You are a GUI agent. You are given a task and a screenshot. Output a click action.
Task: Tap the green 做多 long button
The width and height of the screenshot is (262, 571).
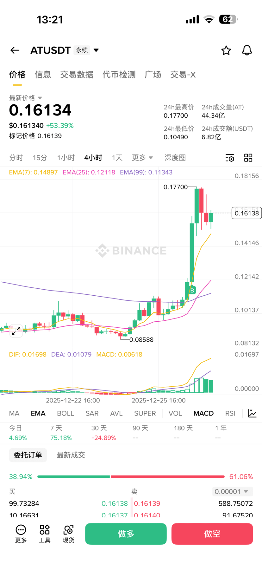(x=126, y=534)
